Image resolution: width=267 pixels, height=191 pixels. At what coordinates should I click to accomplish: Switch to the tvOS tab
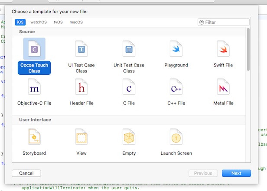(x=58, y=22)
